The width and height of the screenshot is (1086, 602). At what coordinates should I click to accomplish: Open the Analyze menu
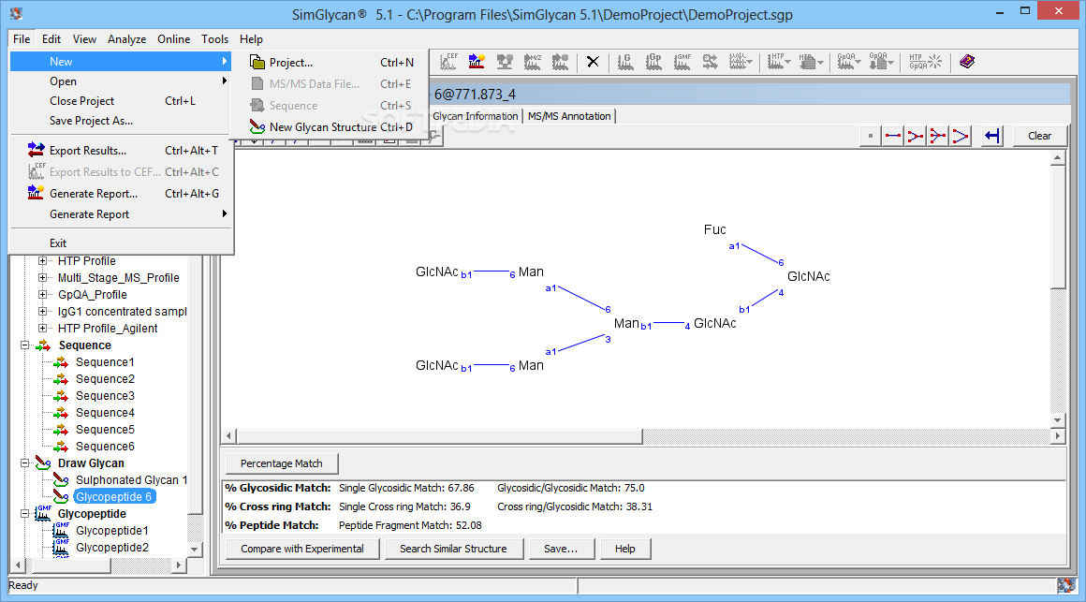(x=126, y=39)
